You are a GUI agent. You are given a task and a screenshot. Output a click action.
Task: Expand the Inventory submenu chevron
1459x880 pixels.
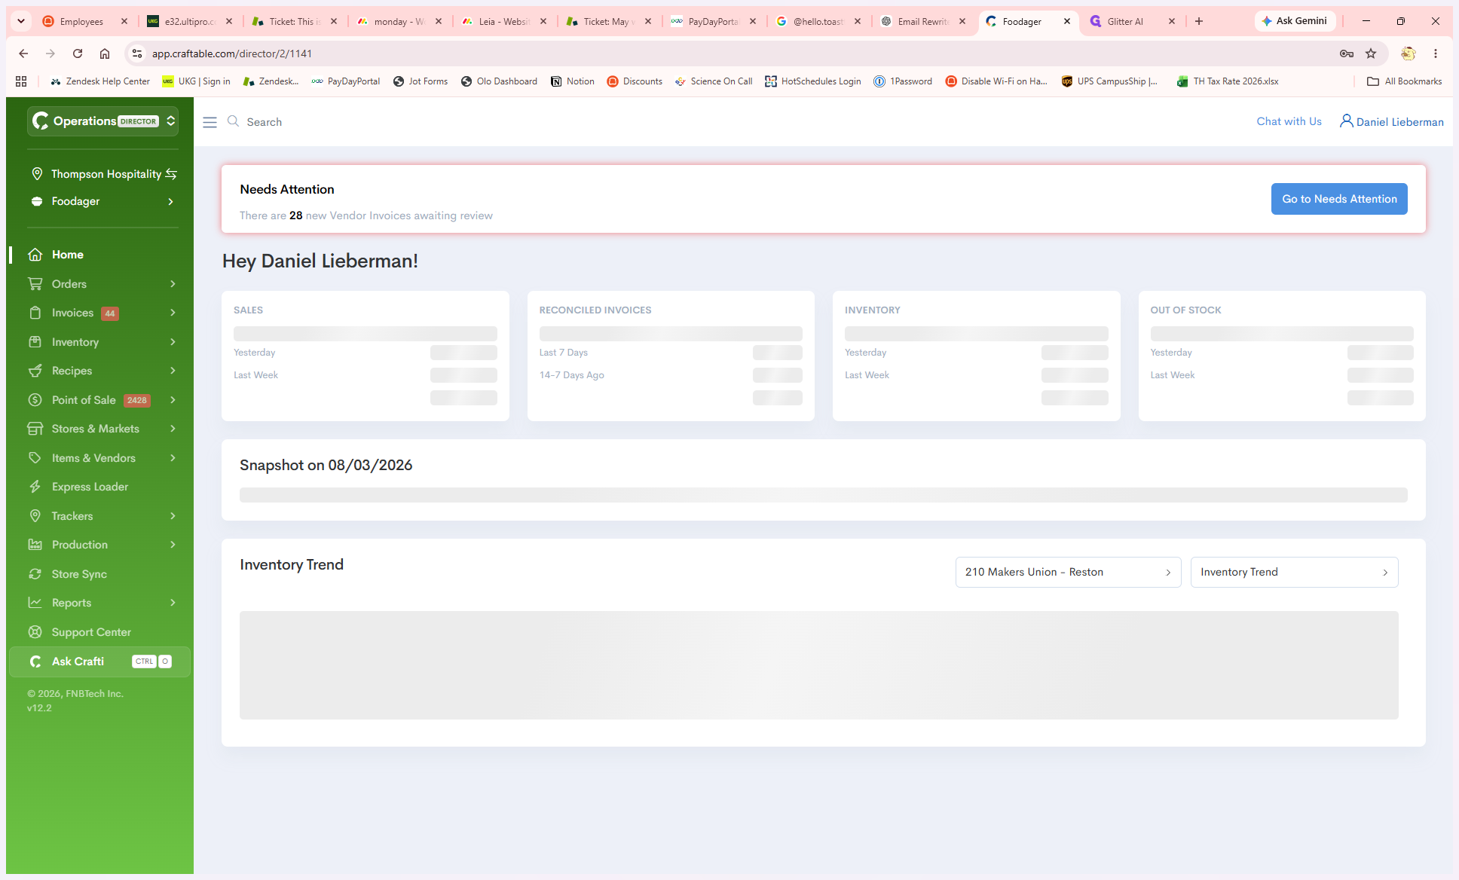[x=173, y=342]
